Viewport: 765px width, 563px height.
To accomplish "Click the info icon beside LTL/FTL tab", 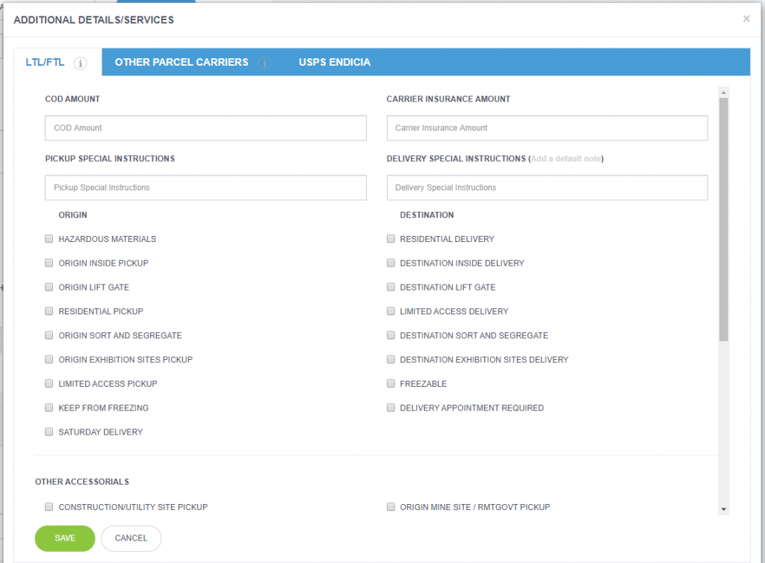I will (x=81, y=63).
